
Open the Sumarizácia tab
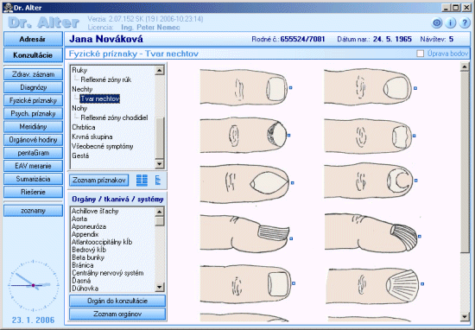click(x=33, y=179)
